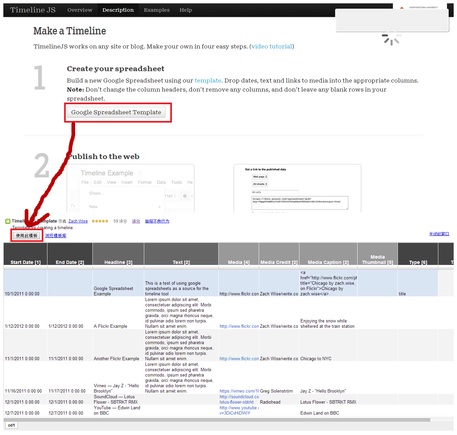This screenshot has width=457, height=435.
Task: Open the Help menu item
Action: coord(186,10)
